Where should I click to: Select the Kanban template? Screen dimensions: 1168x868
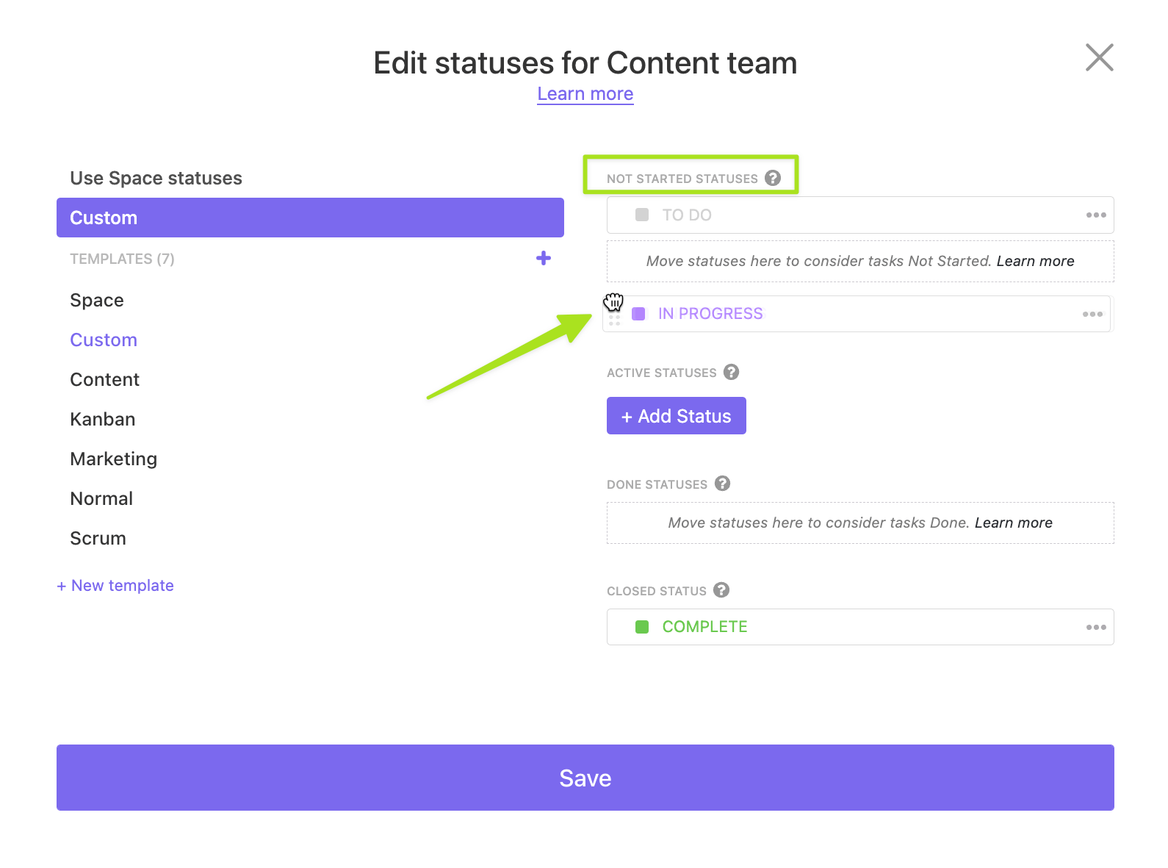point(103,419)
